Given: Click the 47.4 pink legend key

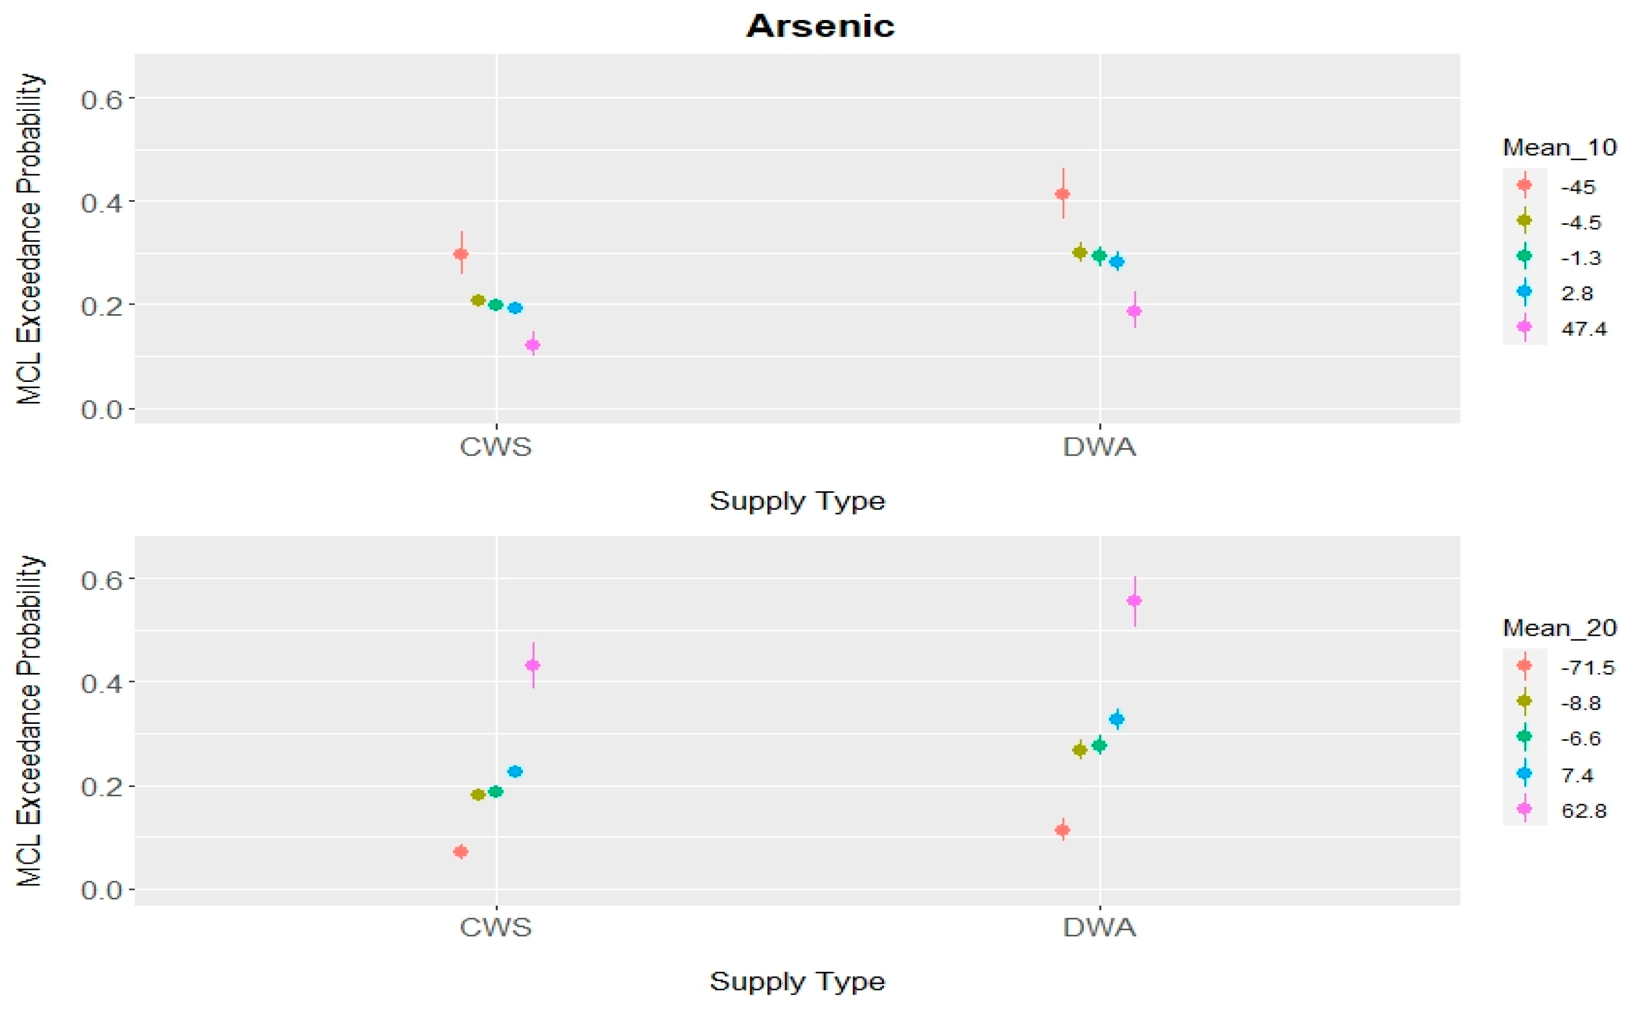Looking at the screenshot, I should (x=1524, y=327).
